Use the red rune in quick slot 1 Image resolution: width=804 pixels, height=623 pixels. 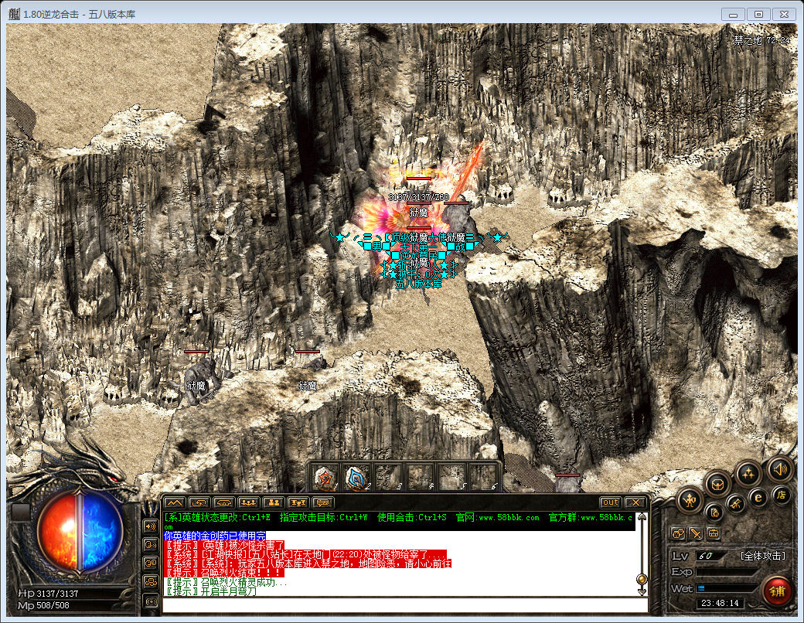325,477
